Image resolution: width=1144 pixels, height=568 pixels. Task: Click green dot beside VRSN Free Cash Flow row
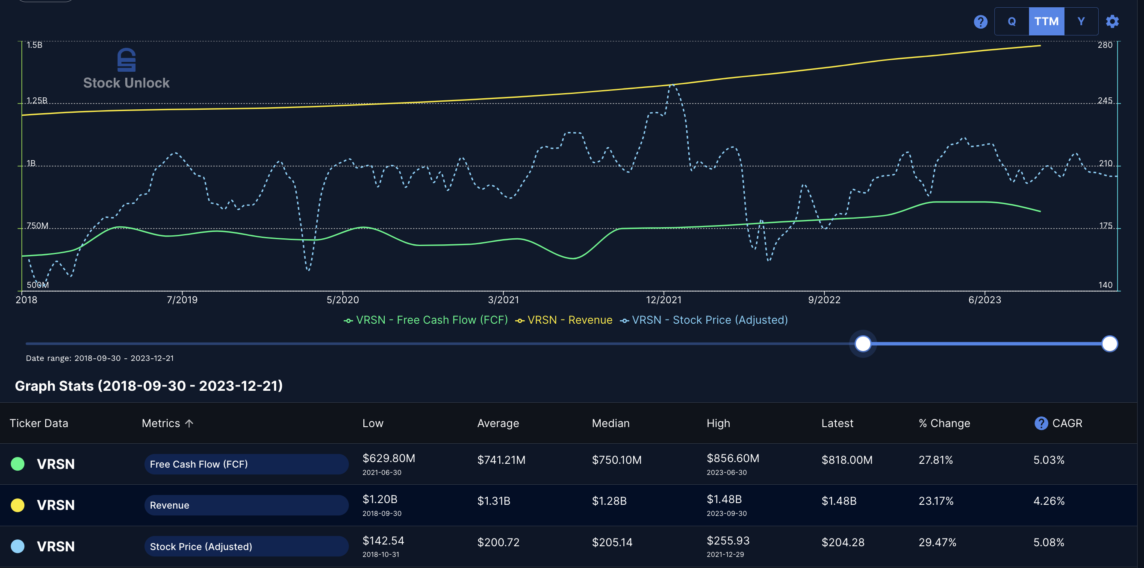(x=18, y=464)
